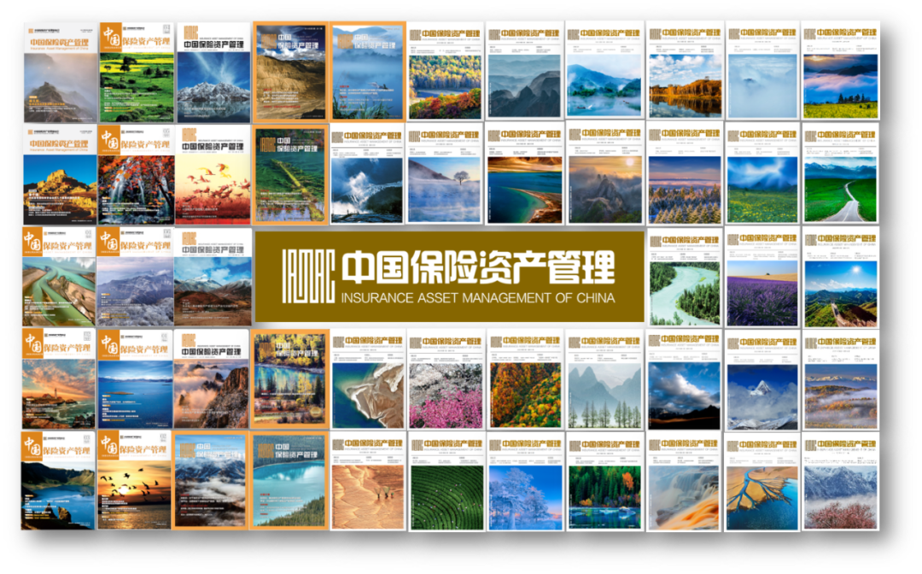Select the orange-bordered autumn trees lake cover
Viewport: 922px width, 574px height.
pyautogui.click(x=290, y=378)
